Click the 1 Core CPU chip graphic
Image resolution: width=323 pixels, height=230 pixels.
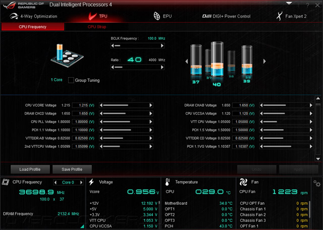[67, 55]
